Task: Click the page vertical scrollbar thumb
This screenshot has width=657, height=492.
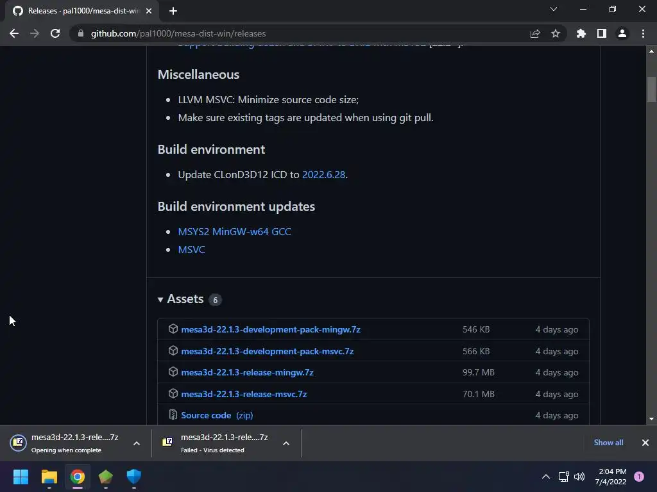Action: pyautogui.click(x=652, y=89)
